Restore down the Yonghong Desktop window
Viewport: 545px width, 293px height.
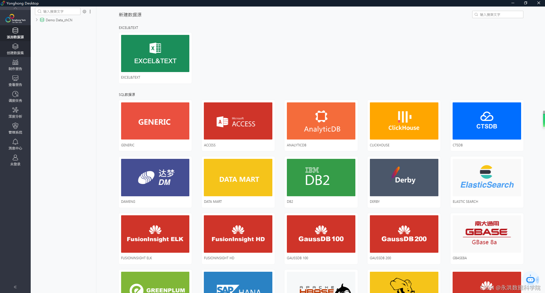tap(526, 3)
